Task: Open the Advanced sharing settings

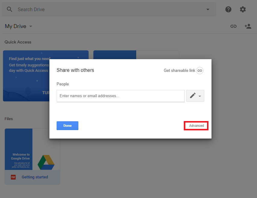Action: pos(196,126)
